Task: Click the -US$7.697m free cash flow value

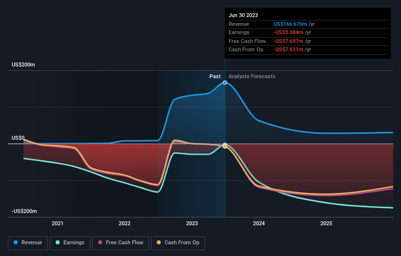Action: [x=288, y=41]
